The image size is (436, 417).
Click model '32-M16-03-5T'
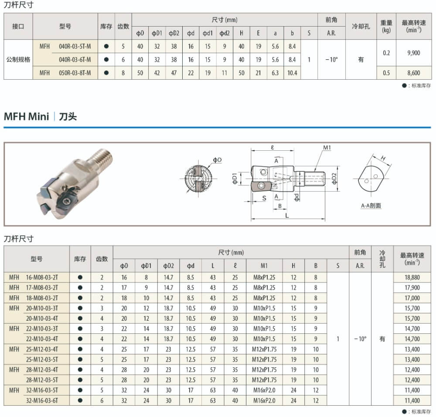point(42,390)
